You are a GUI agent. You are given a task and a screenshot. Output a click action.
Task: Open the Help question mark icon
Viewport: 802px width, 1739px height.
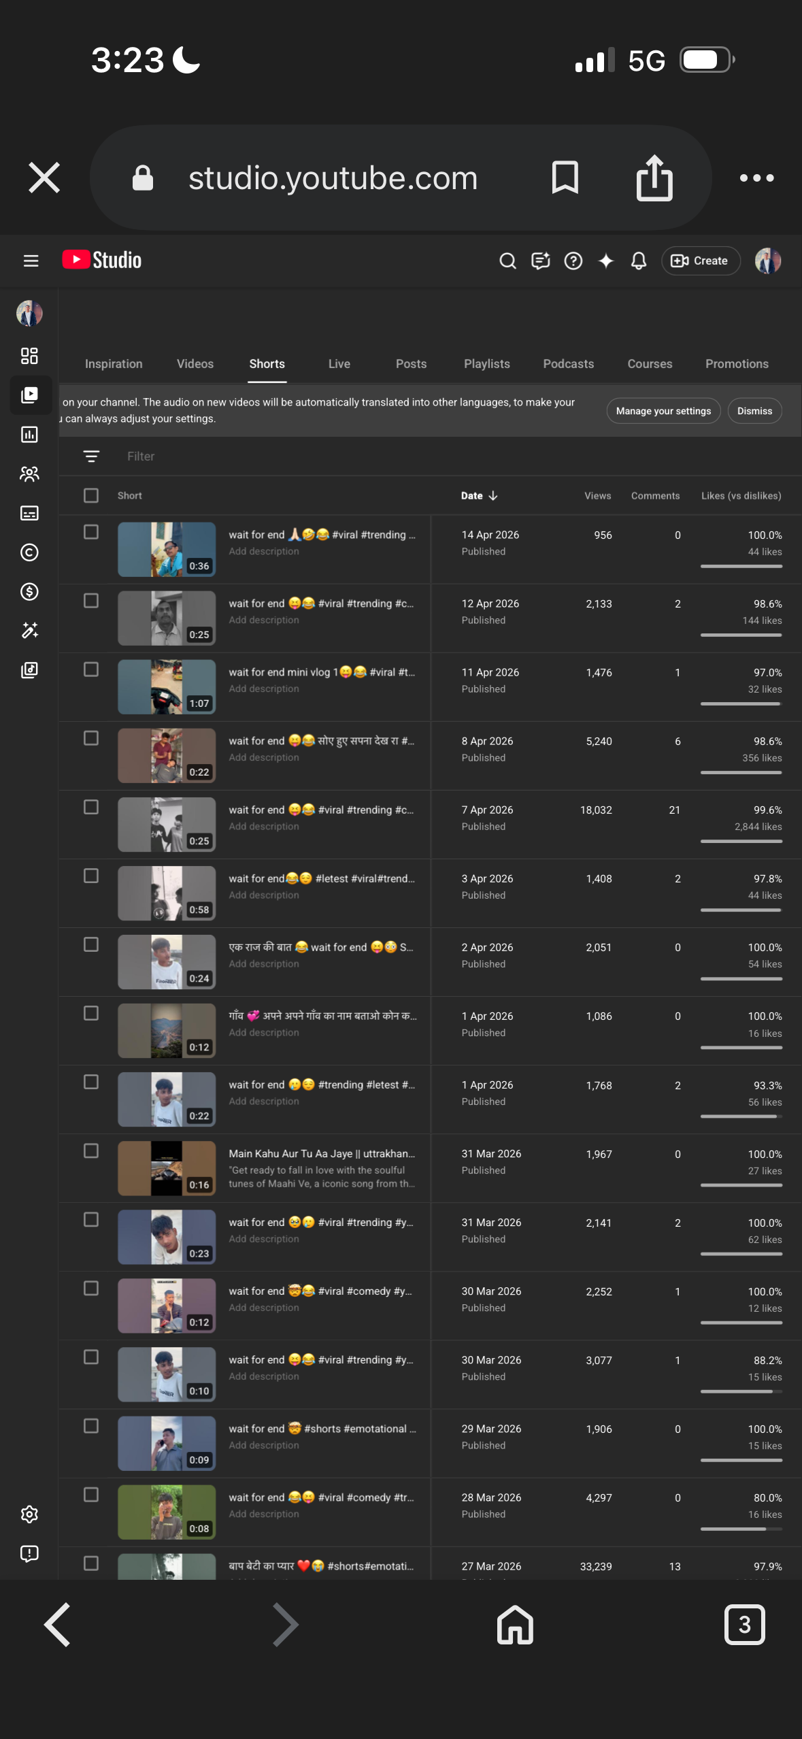point(573,261)
